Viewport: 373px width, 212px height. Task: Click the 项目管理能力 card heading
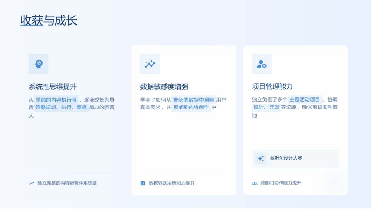point(272,86)
